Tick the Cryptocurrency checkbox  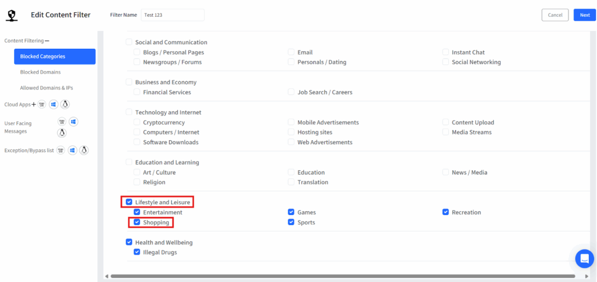[136, 122]
